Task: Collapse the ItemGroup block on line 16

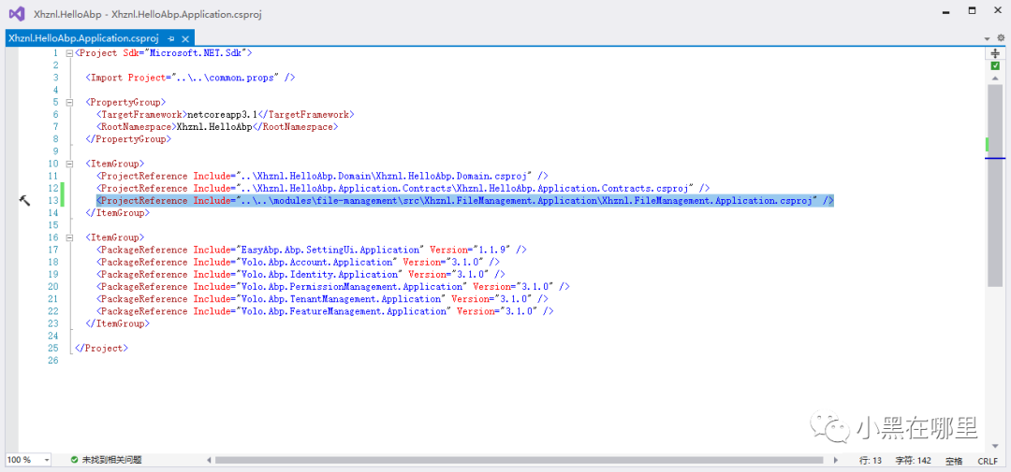Action: tap(69, 237)
